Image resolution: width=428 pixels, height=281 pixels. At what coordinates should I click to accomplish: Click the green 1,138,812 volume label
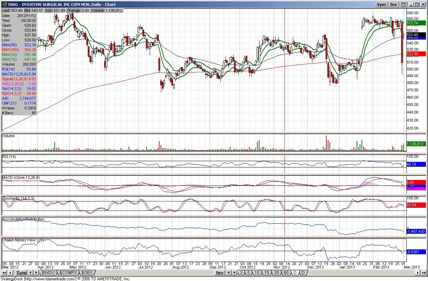416,143
